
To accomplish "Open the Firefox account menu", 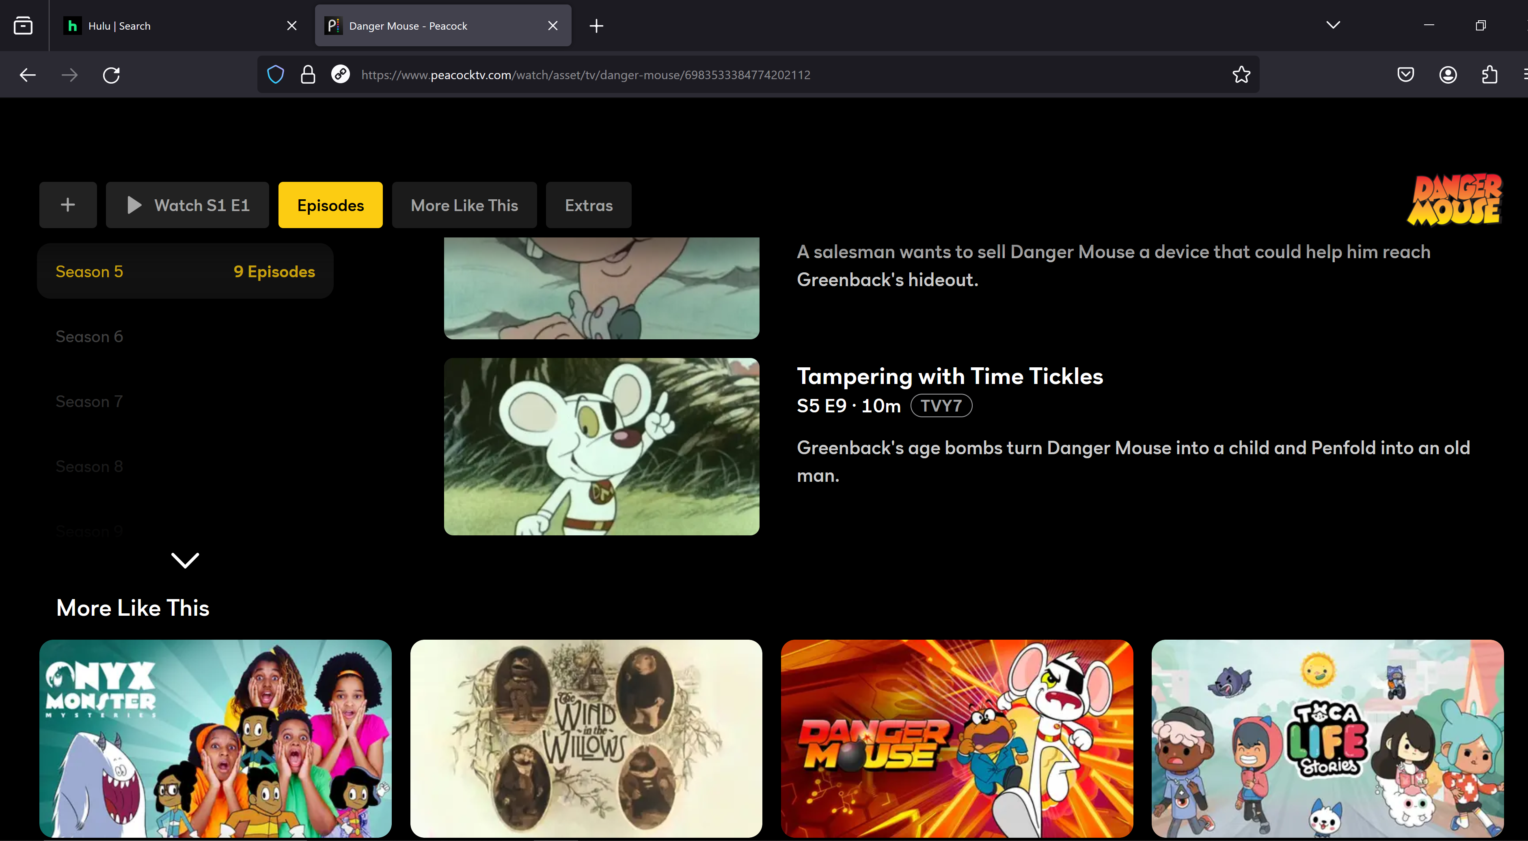I will 1448,75.
